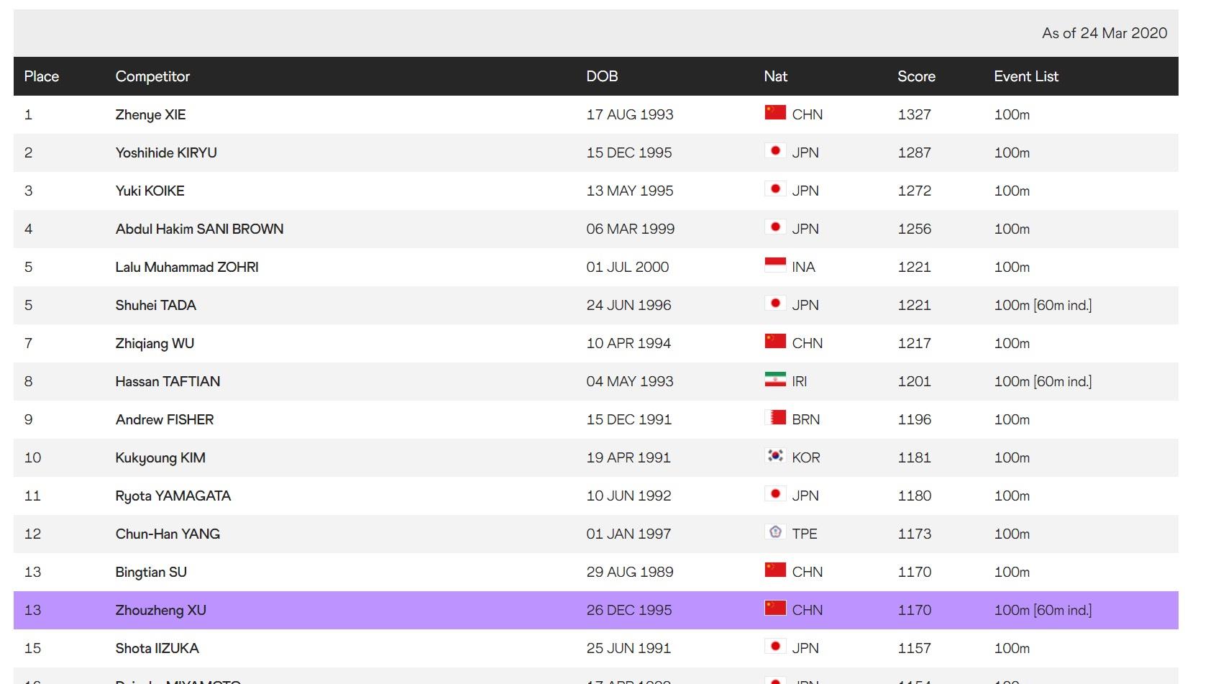Click China flag in highlighted Zhouzheng XU row
The image size is (1221, 684).
click(774, 608)
